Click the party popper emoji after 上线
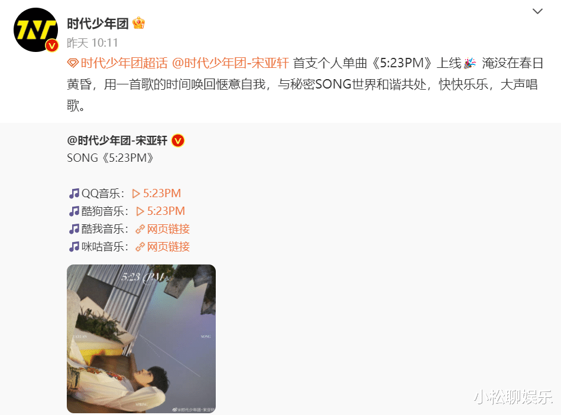The width and height of the screenshot is (561, 415). pyautogui.click(x=469, y=63)
